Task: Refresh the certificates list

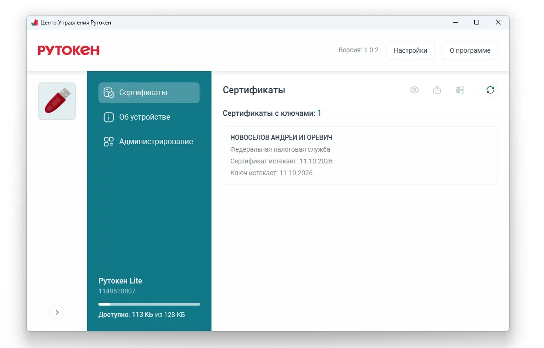Action: pyautogui.click(x=490, y=90)
